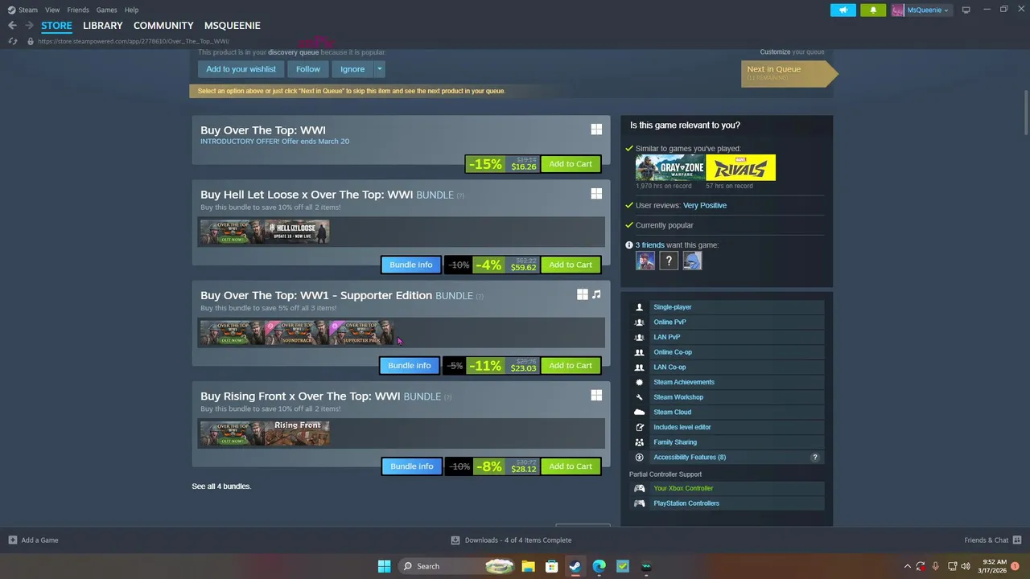Open bundle help (?) next to Hell Let Loose bundle
Screen dimensions: 1030x579
pyautogui.click(x=460, y=195)
